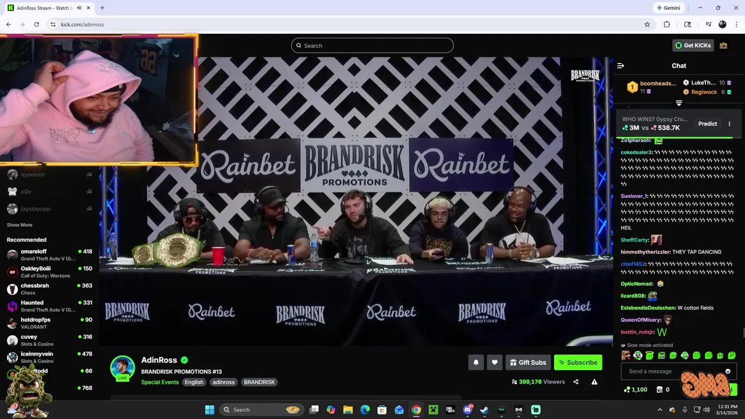Click SheffCarty username in chat
745x419 pixels.
[634, 240]
